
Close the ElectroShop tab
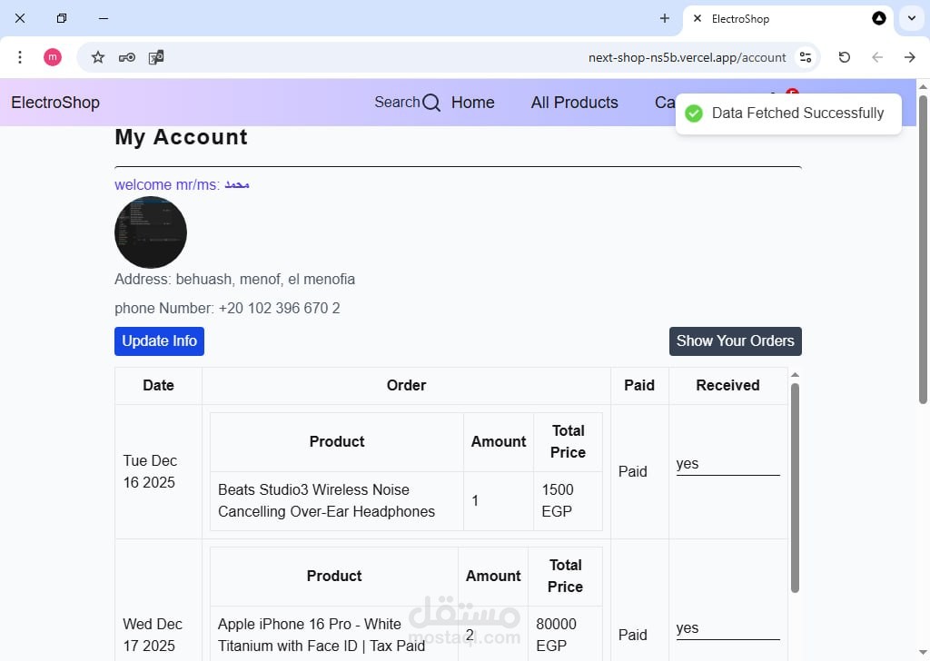(x=697, y=18)
